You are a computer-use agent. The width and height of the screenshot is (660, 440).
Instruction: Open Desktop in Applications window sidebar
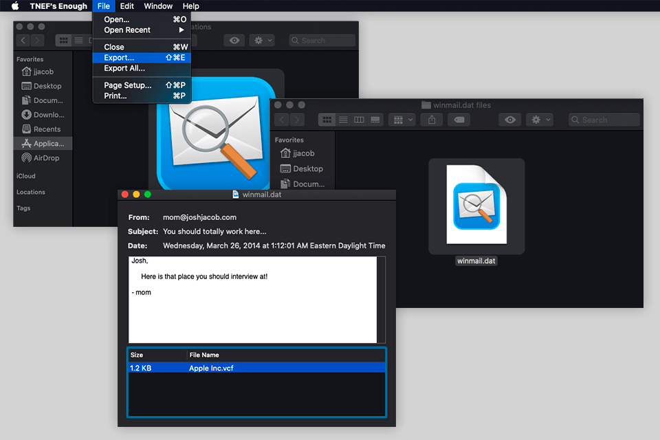tap(43, 86)
